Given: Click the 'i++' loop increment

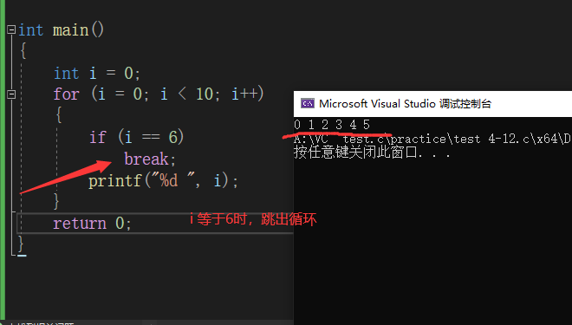Looking at the screenshot, I should click(x=244, y=94).
